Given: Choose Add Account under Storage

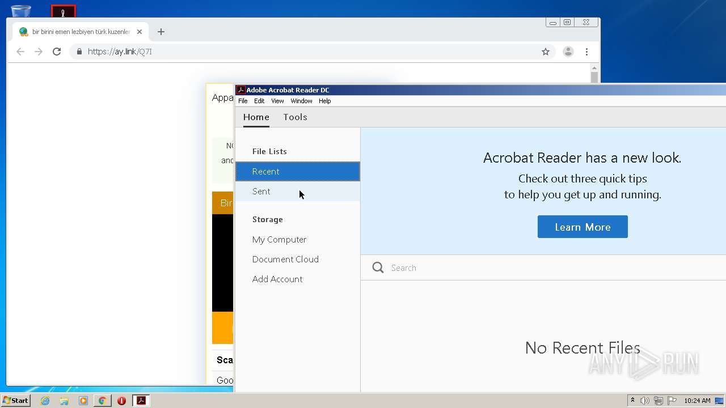Looking at the screenshot, I should tap(277, 279).
